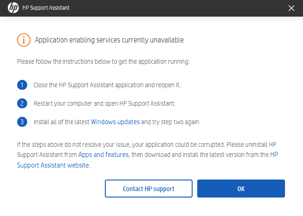Follow the HP Support Assistant website link

[53, 165]
